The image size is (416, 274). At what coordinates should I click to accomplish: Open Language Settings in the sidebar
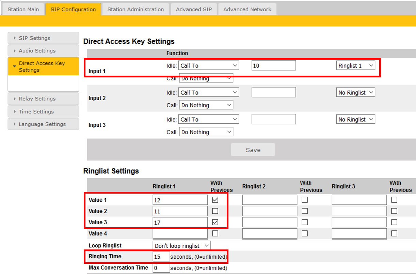(42, 124)
